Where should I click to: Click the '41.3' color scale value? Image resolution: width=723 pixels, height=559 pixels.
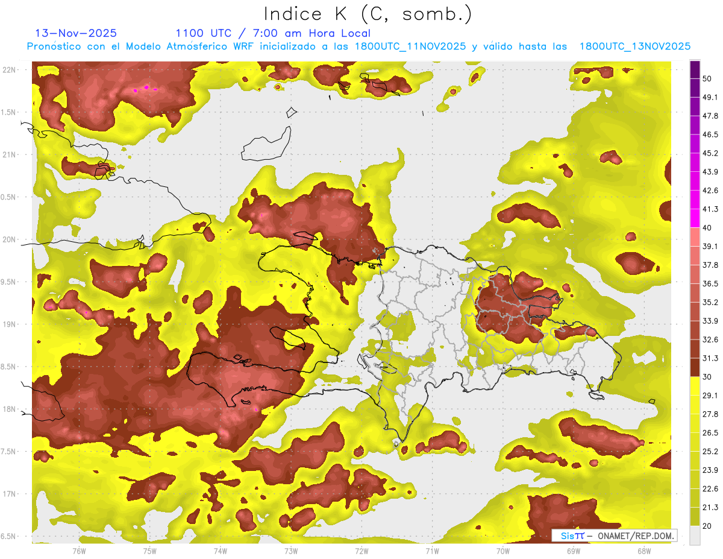click(x=710, y=209)
